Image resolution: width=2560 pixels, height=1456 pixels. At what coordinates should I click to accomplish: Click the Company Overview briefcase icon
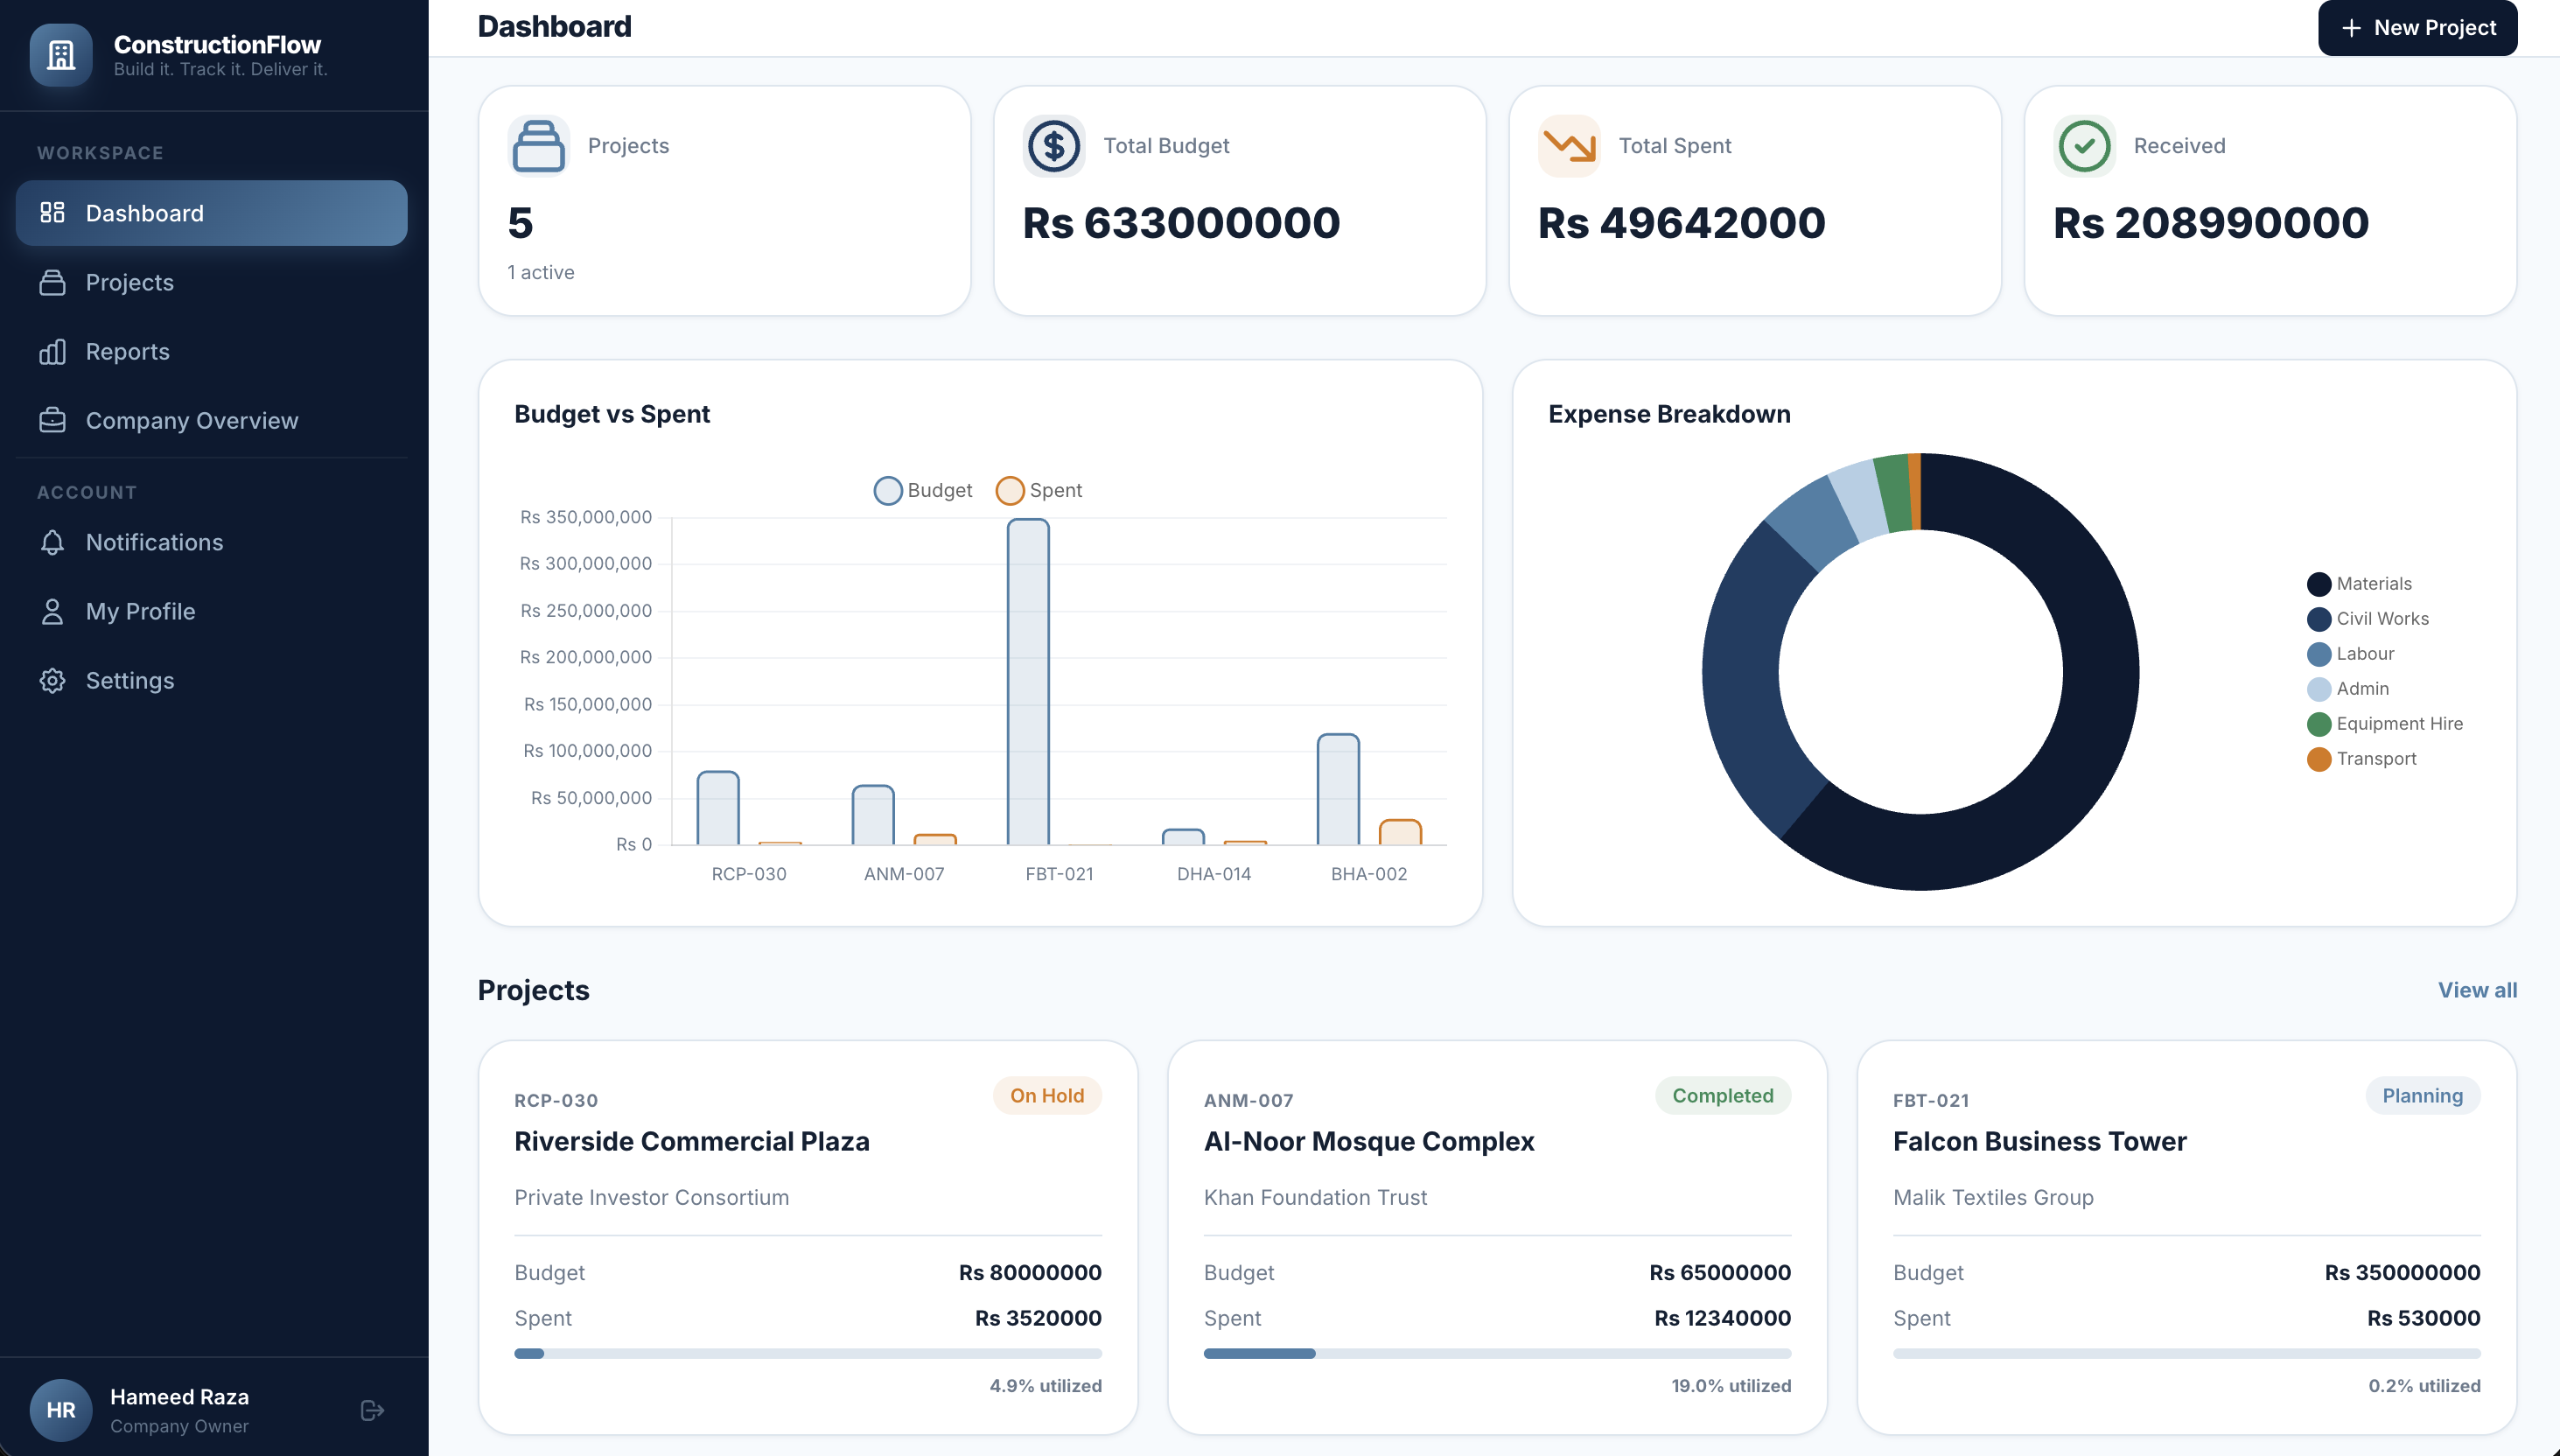(x=52, y=420)
